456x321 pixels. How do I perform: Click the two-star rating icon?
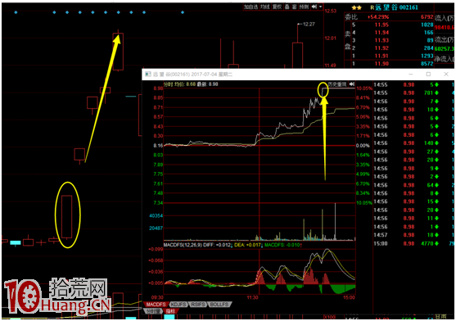(356, 7)
